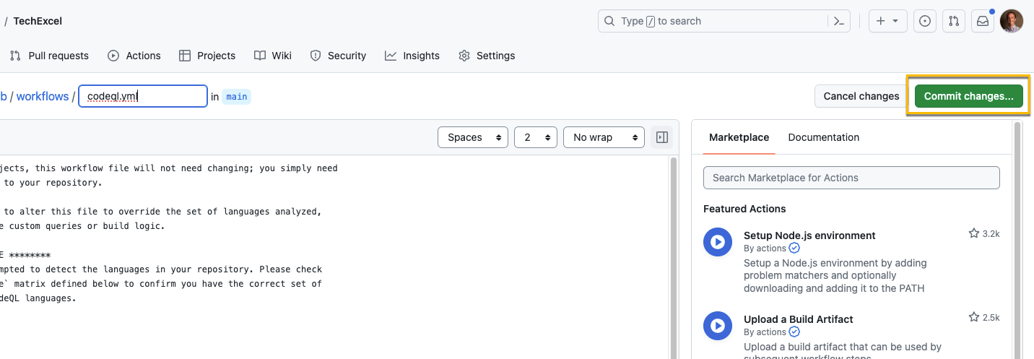1034x359 pixels.
Task: Click the workflows breadcrumb link
Action: 43,96
